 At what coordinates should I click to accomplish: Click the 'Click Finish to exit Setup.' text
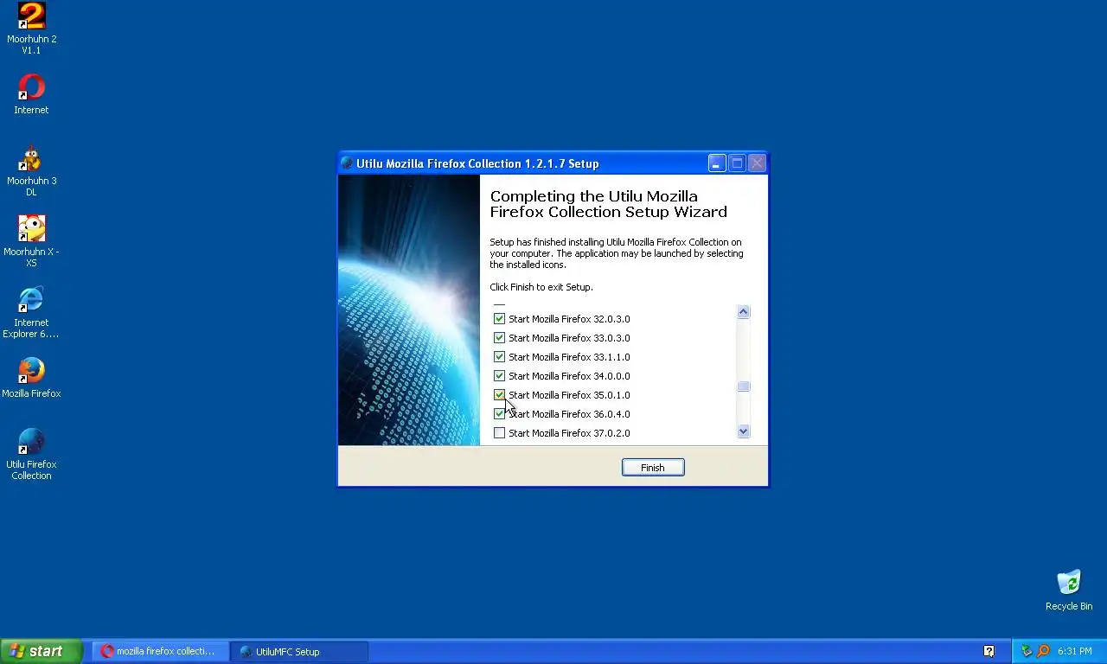(541, 287)
